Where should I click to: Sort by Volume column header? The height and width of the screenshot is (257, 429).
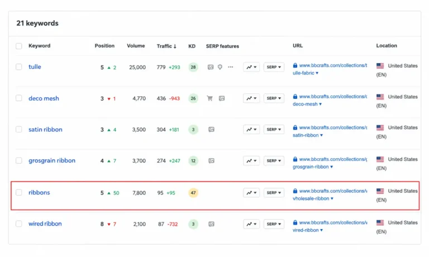pos(136,46)
